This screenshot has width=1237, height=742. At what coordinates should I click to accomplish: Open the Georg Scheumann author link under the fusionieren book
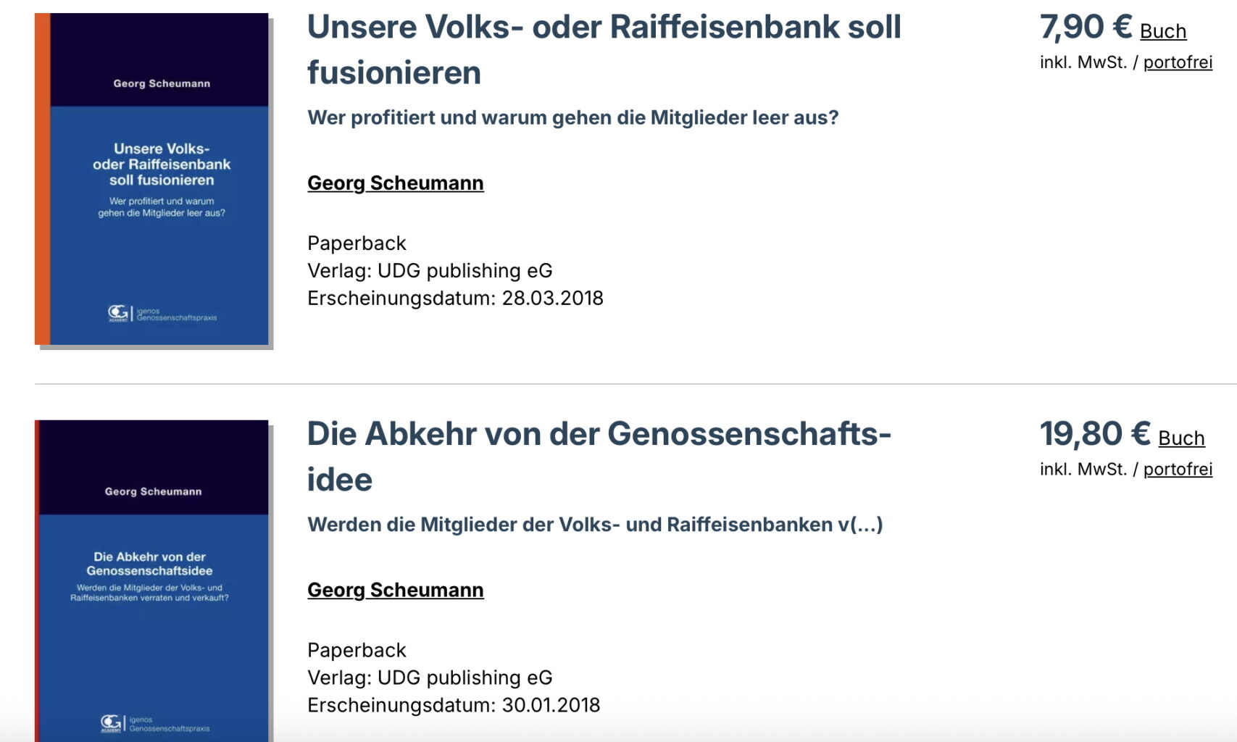(x=396, y=183)
